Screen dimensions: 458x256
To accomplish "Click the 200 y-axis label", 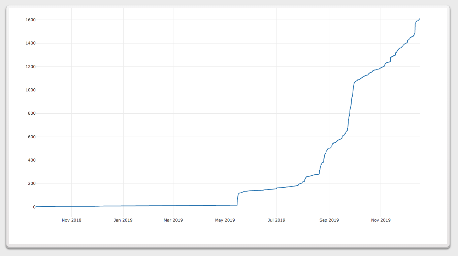I will (32, 183).
